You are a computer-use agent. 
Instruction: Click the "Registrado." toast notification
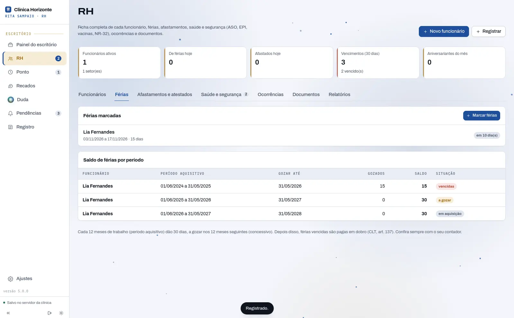point(257,308)
